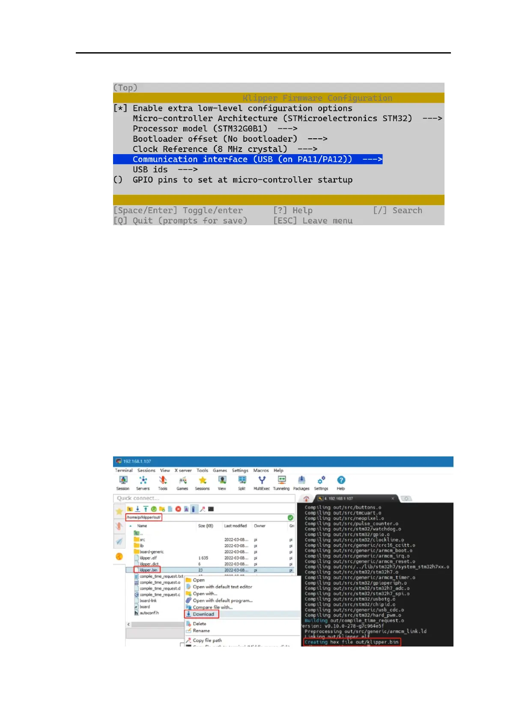This screenshot has height=721, width=510.
Task: Open the Settings gears toolbar icon
Action: coord(321,483)
